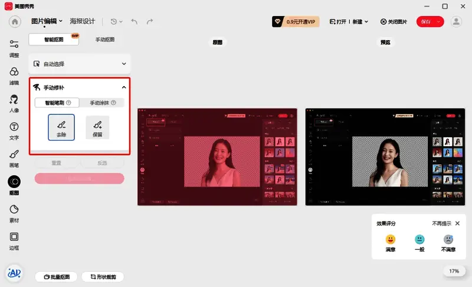
Task: Open the user profile avatar
Action: [x=456, y=22]
